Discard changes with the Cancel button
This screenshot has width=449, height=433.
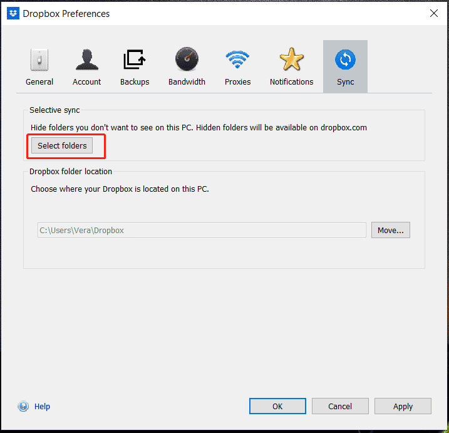[x=340, y=406]
